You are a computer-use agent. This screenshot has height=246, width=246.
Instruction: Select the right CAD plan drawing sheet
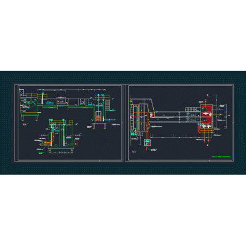(180, 122)
